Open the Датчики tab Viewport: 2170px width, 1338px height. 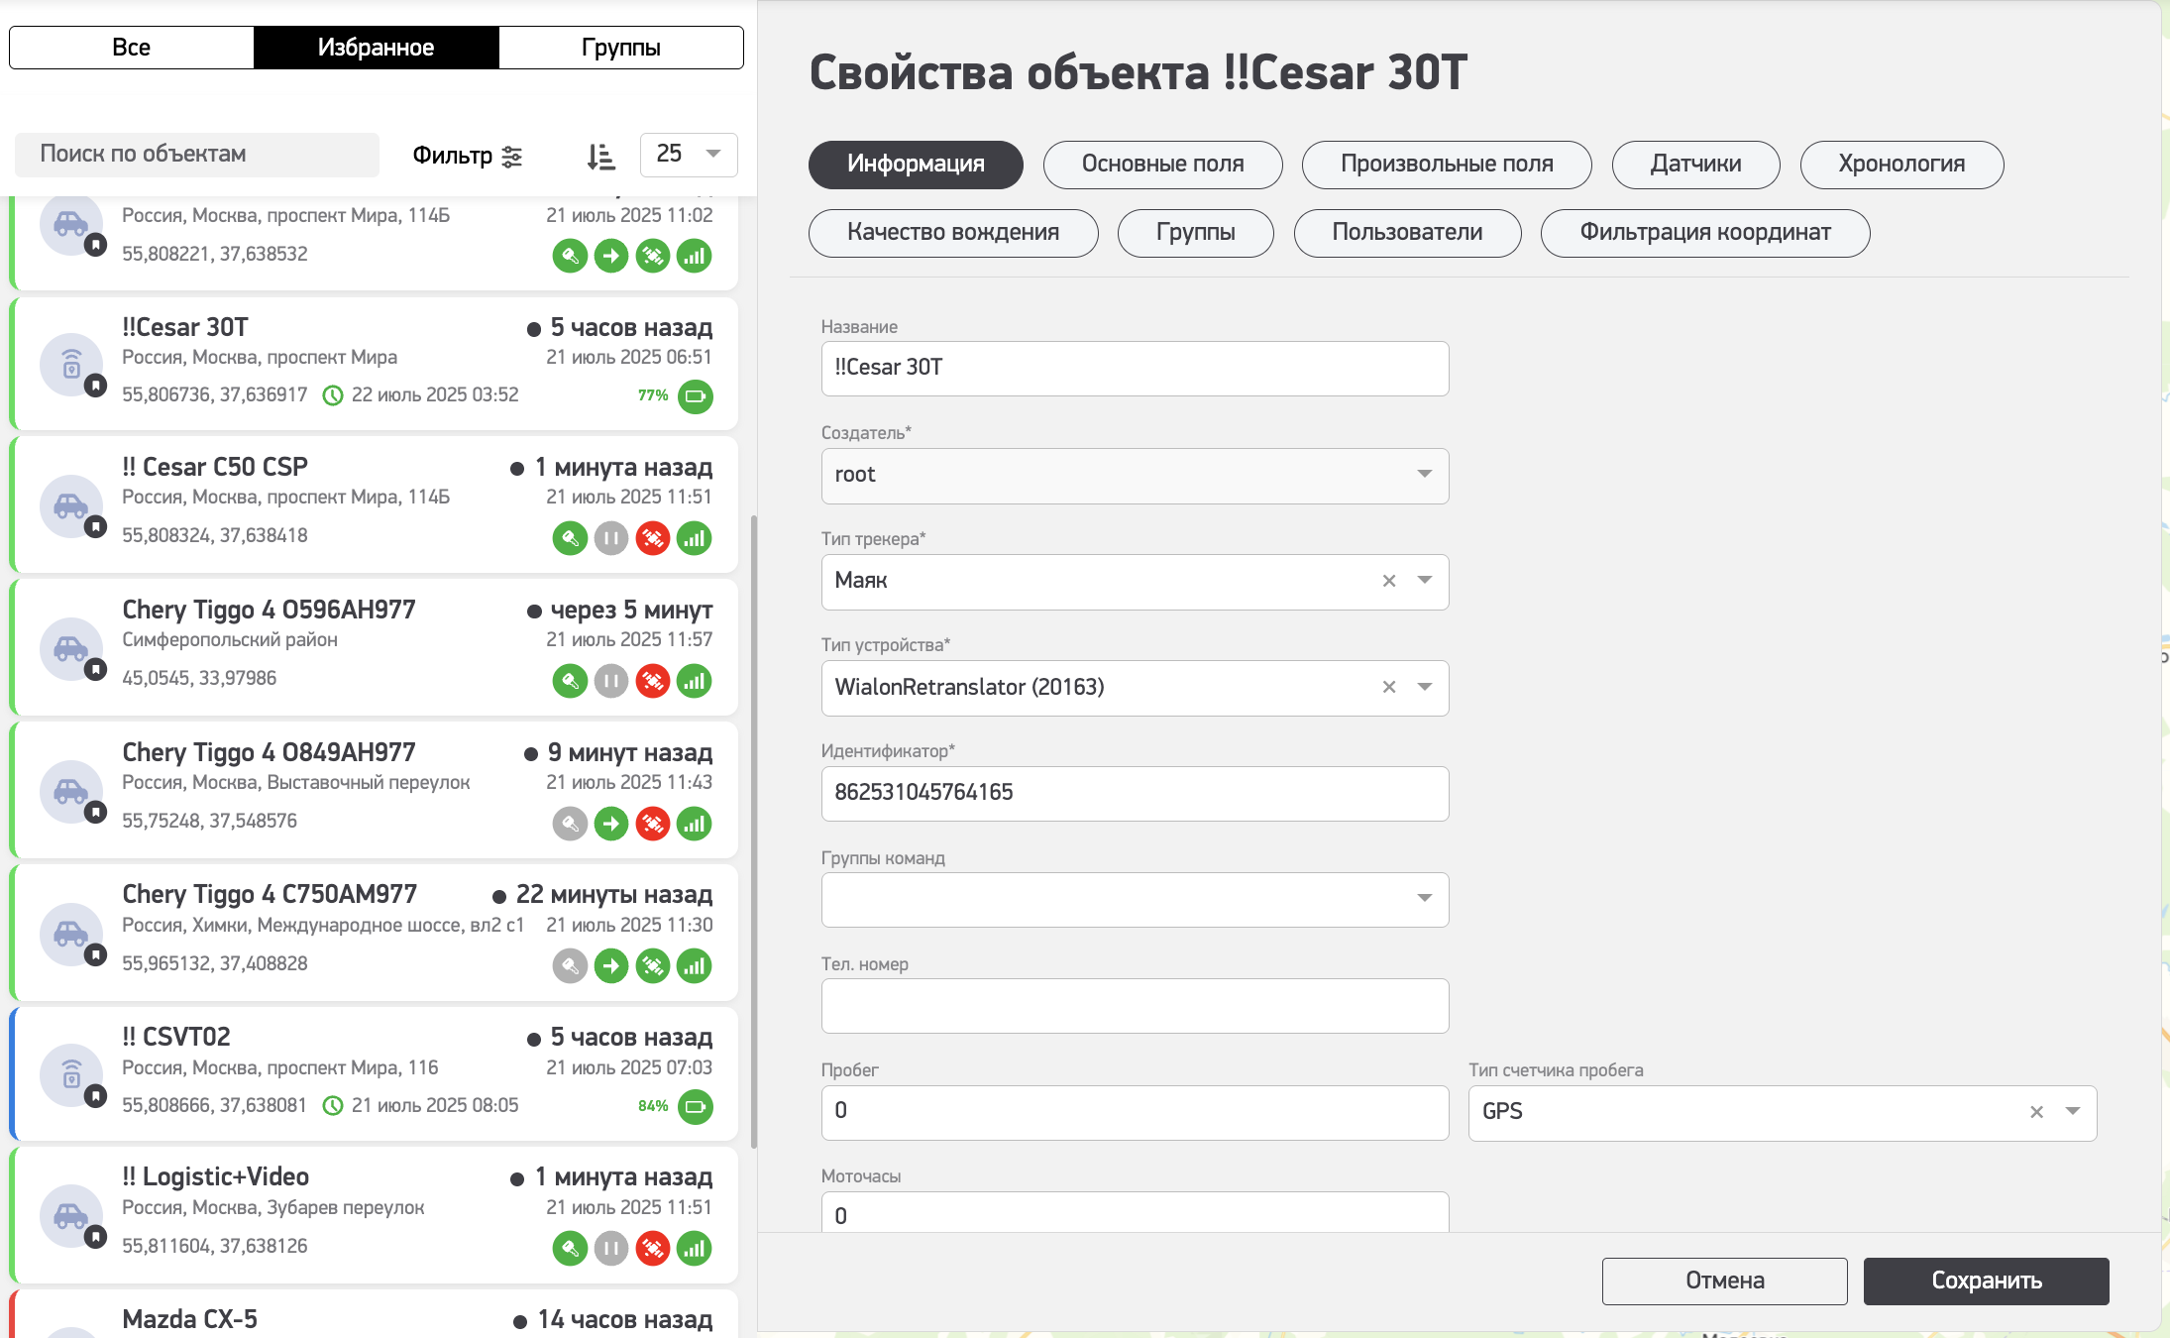click(1696, 165)
